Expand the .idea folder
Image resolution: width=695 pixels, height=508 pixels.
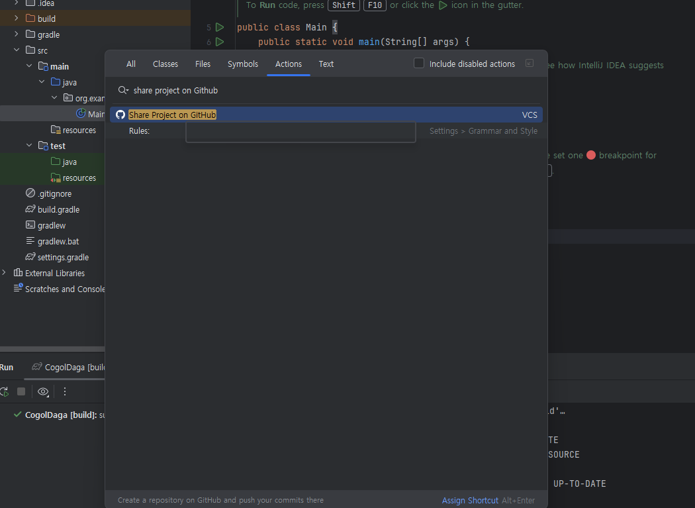click(x=17, y=3)
